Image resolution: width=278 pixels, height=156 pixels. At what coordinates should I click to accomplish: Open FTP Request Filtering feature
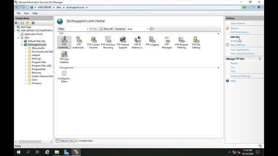(x=182, y=42)
